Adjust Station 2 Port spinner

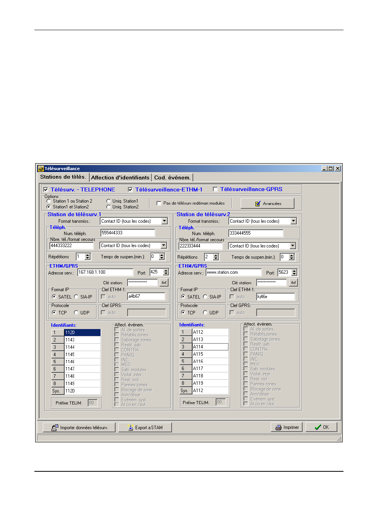click(x=294, y=273)
